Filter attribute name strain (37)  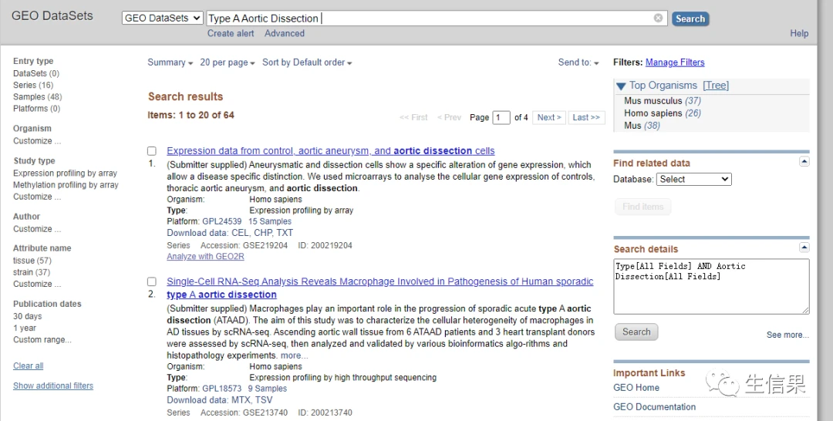tap(32, 272)
